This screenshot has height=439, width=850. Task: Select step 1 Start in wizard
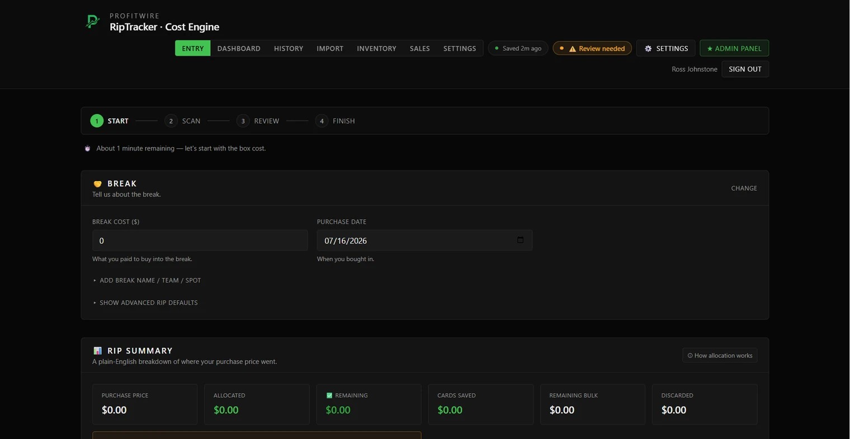[x=110, y=121]
